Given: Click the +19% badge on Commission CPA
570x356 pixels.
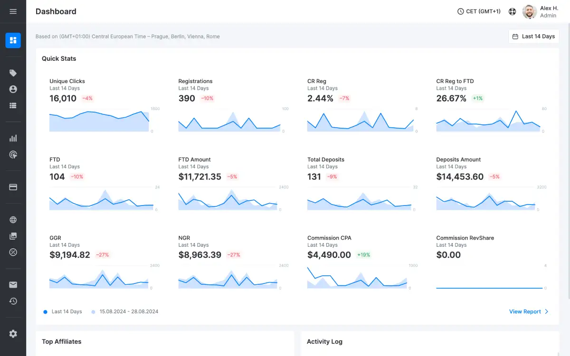Looking at the screenshot, I should (363, 255).
